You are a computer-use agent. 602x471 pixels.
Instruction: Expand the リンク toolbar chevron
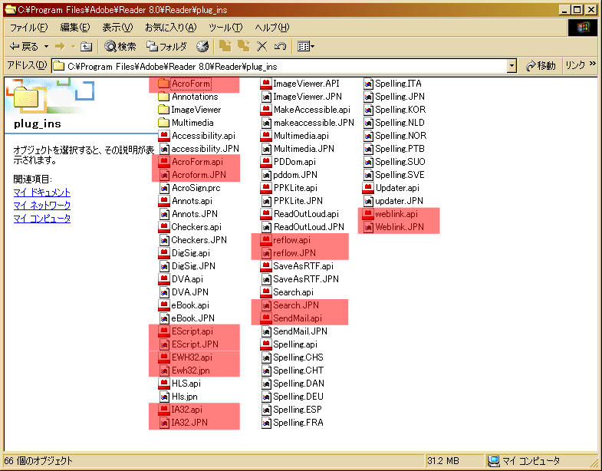click(x=592, y=64)
